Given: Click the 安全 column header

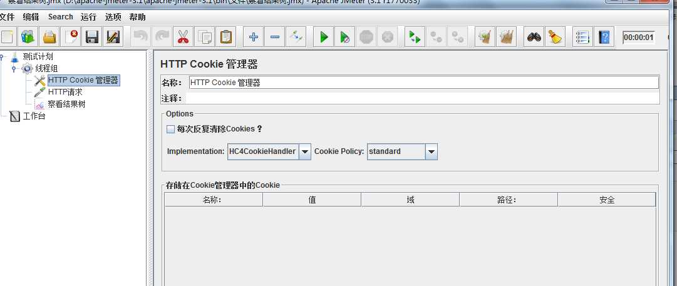Looking at the screenshot, I should pyautogui.click(x=607, y=200).
